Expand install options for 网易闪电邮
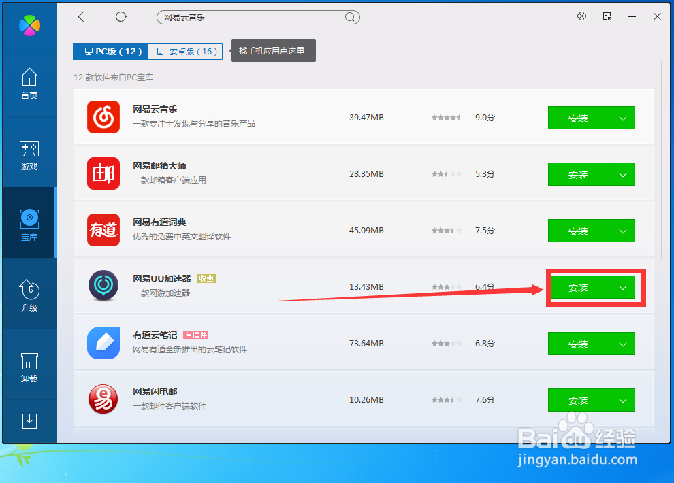The height and width of the screenshot is (483, 674). [623, 400]
